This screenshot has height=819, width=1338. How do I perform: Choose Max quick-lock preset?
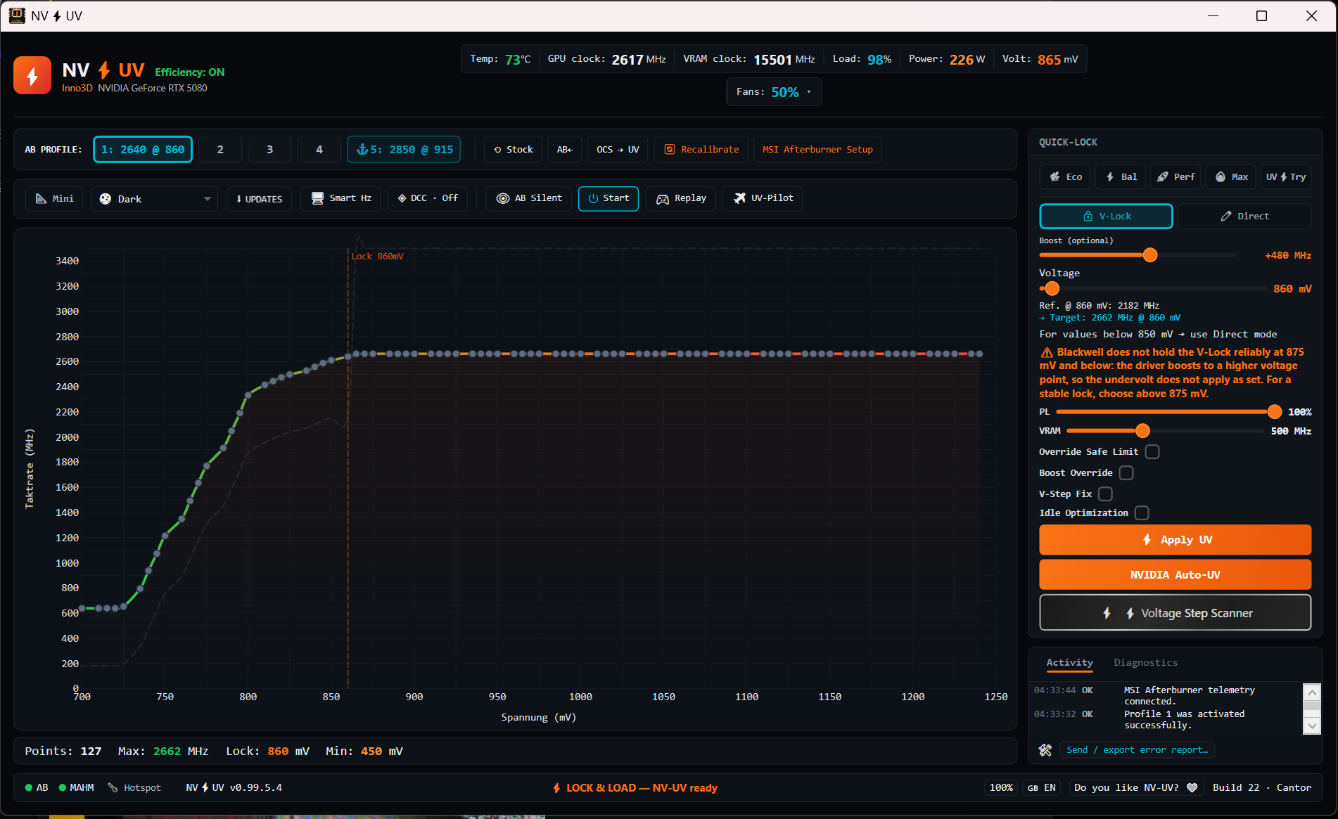[x=1231, y=176]
